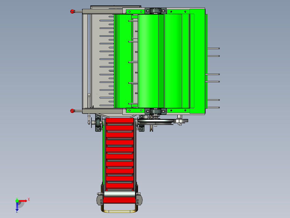The image size is (290, 218).
Task: Select the gray slotted comb plate
Action: pyautogui.click(x=103, y=61)
